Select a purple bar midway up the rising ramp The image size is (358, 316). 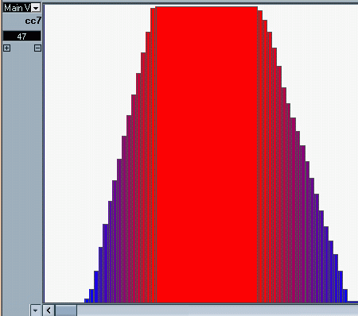click(x=119, y=231)
